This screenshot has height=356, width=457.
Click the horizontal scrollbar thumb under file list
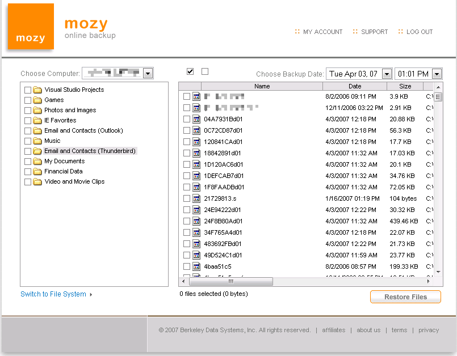[x=231, y=281]
